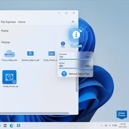
Task: Select the Upload value 480
Action: click(61, 66)
